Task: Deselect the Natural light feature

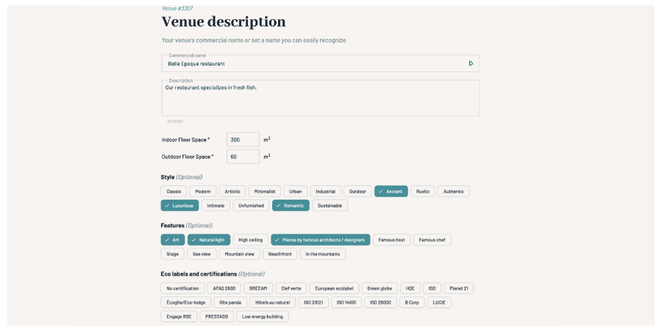Action: tap(209, 240)
